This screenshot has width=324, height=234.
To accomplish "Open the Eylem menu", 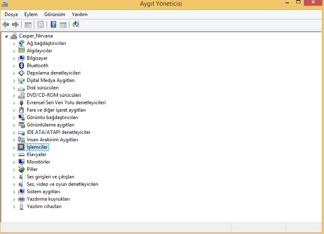I will tap(31, 14).
